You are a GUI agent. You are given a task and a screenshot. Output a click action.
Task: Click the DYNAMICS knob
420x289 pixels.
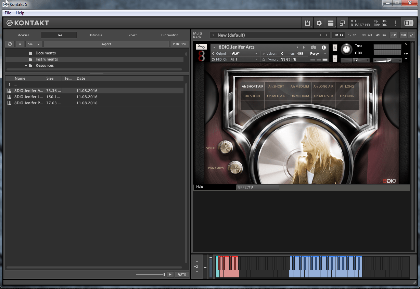(235, 168)
